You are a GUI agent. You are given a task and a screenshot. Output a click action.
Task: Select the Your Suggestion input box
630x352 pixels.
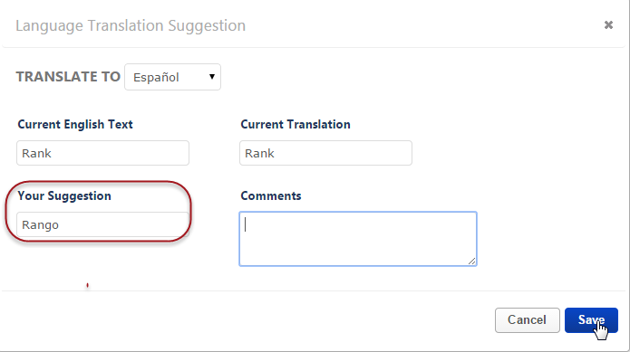[x=102, y=224]
